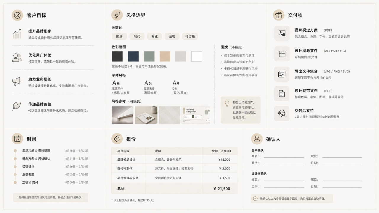Click the text 过于复杂的装饰与纹理

tap(239, 55)
